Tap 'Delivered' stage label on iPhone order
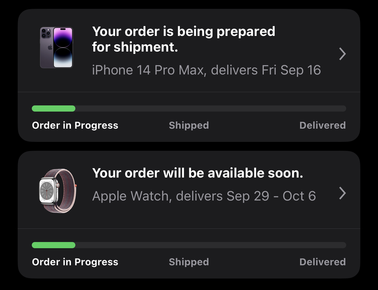 coord(322,125)
